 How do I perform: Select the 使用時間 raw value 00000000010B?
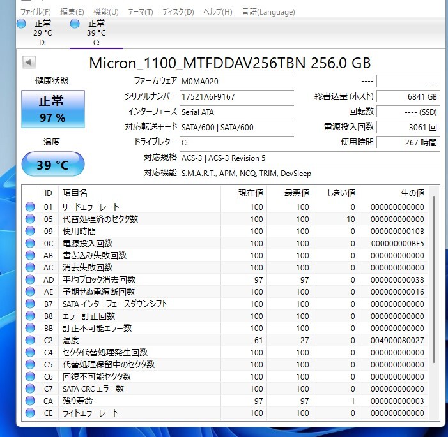[x=397, y=232]
